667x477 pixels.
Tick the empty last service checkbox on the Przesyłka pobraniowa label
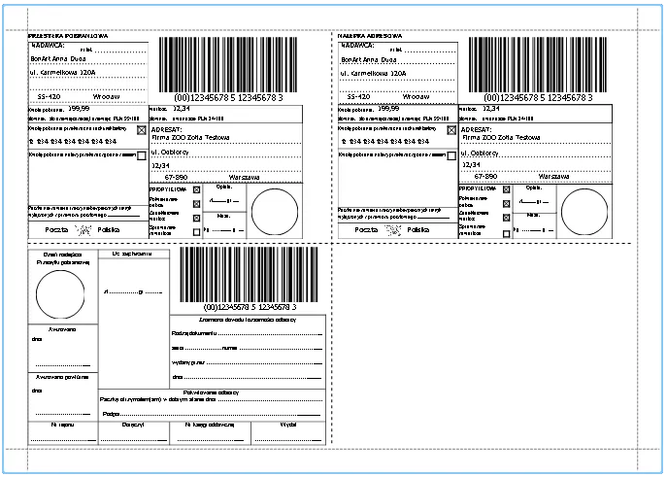[197, 233]
